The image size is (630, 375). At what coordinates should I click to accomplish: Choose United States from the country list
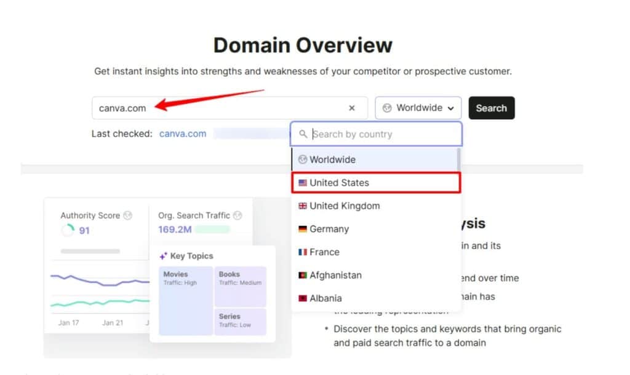(x=376, y=183)
